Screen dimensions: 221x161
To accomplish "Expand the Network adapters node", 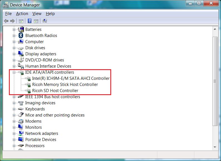I will point(14,133).
